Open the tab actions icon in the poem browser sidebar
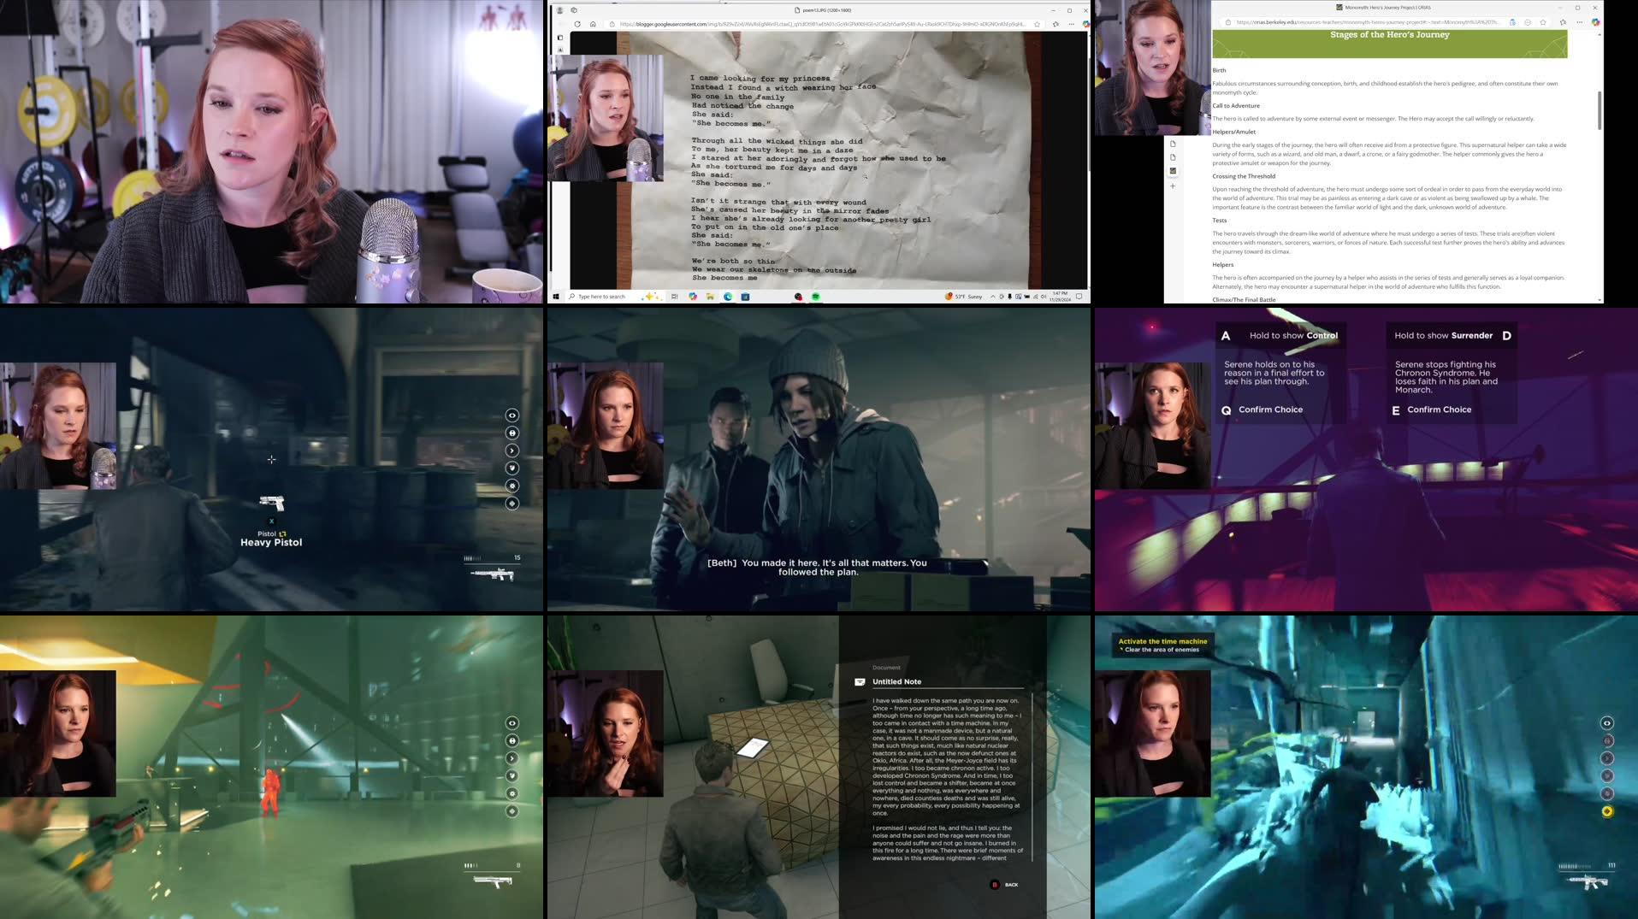Screen dimensions: 1638x919 pos(560,38)
